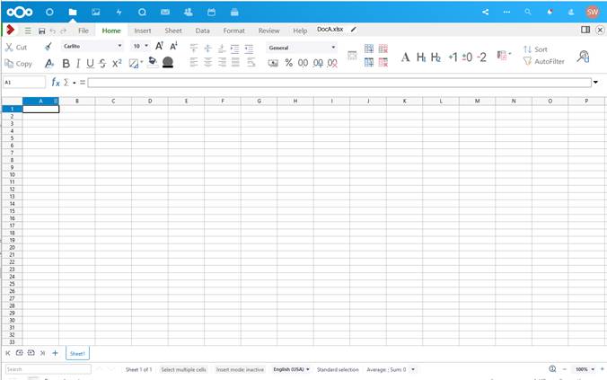Toggle italic text style
Viewport: 607px width, 380px height.
point(78,63)
